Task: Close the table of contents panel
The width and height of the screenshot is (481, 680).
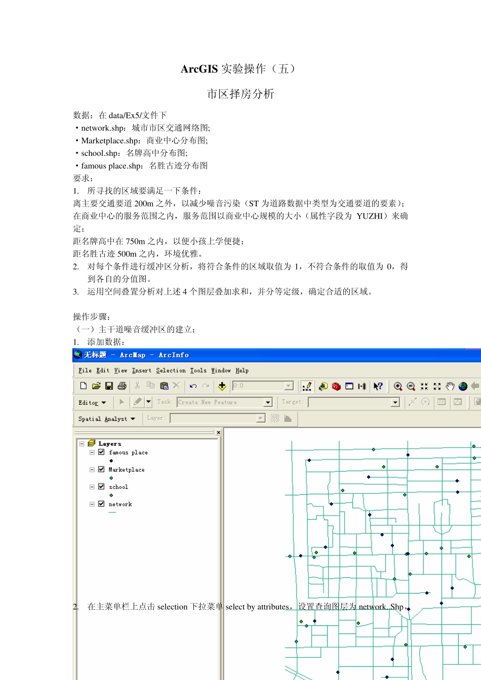Action: (218, 432)
